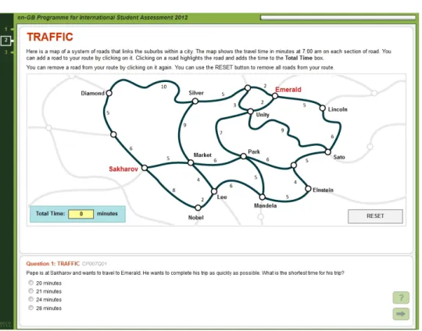The height and width of the screenshot is (331, 422).
Task: Add the 5-minute Mandela to Einstein road
Action: 287,201
